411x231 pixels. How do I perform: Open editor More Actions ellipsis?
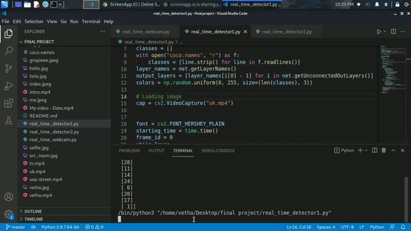[x=403, y=31]
